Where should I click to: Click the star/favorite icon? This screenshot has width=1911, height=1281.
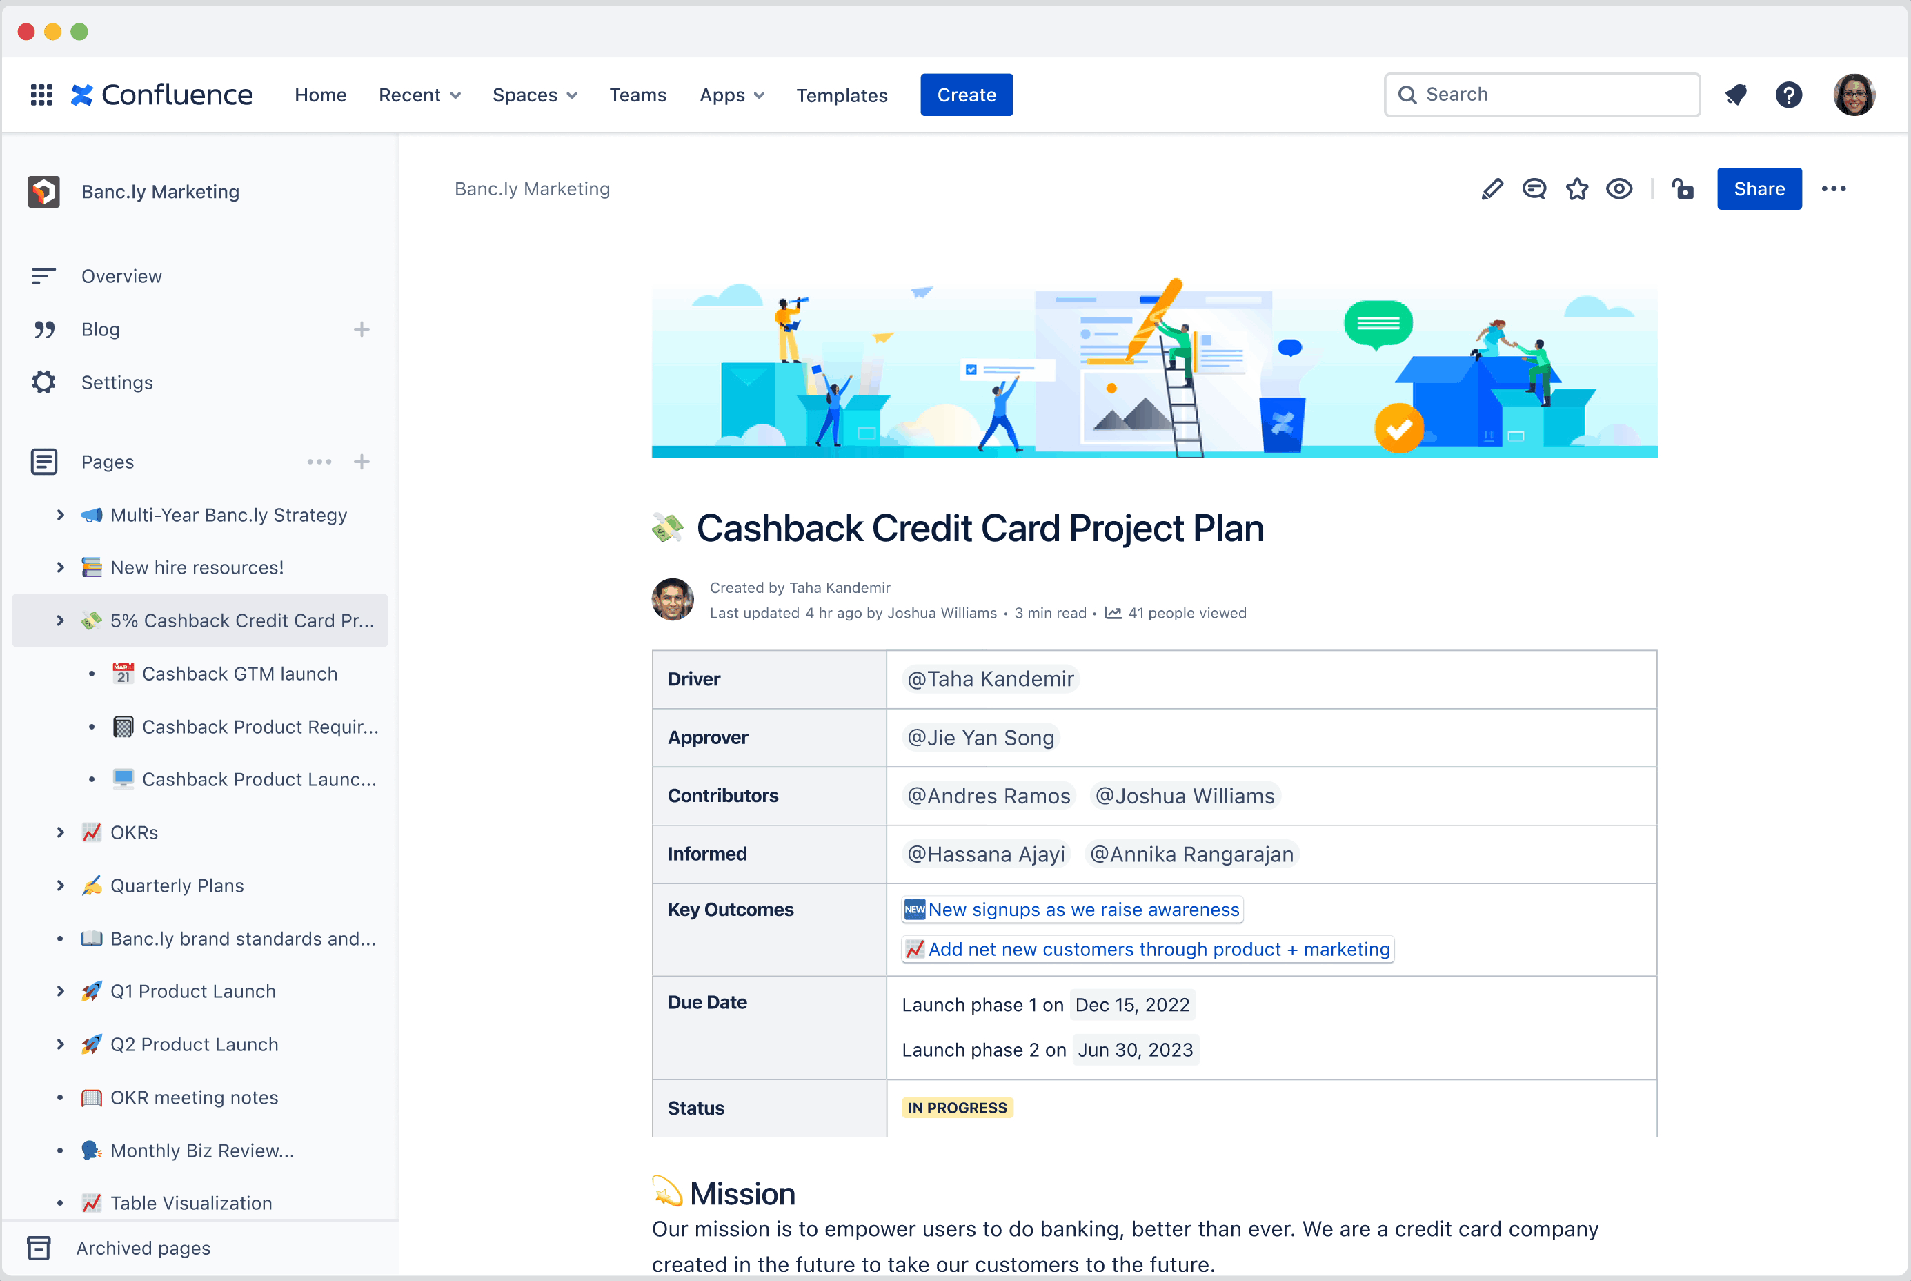pyautogui.click(x=1576, y=188)
